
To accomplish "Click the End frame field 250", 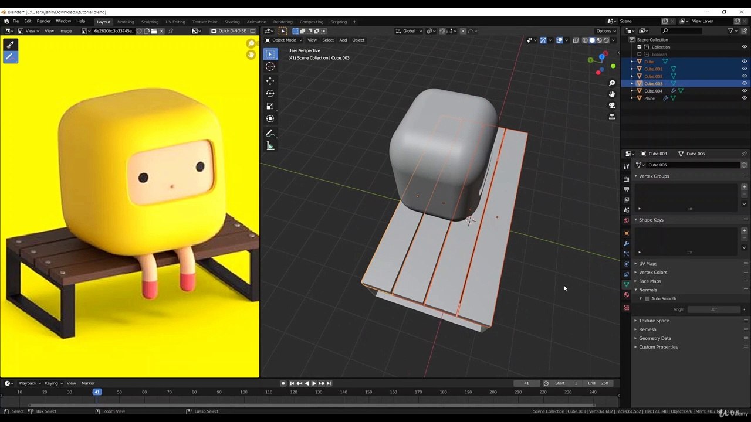I will pos(598,383).
